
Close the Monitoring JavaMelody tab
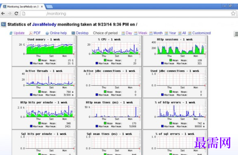pos(42,7)
